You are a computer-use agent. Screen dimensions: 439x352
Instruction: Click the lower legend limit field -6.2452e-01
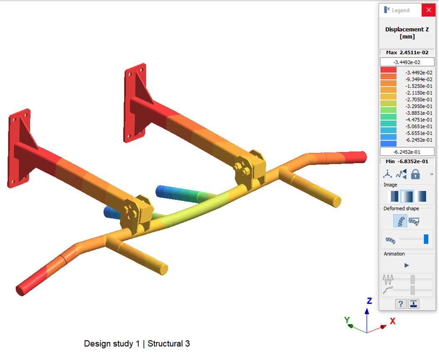[x=407, y=151]
